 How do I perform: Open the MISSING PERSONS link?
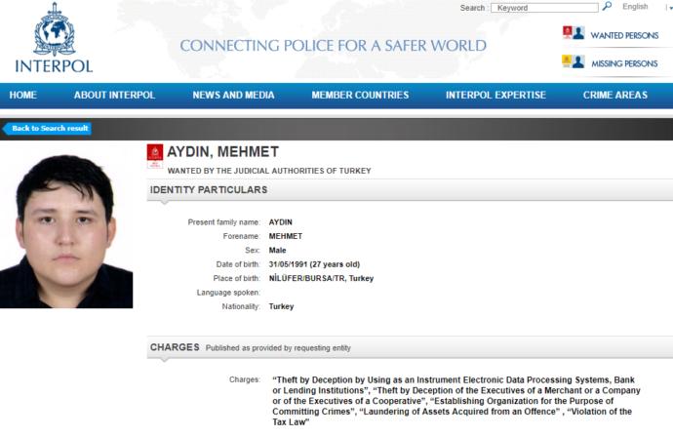tap(624, 63)
